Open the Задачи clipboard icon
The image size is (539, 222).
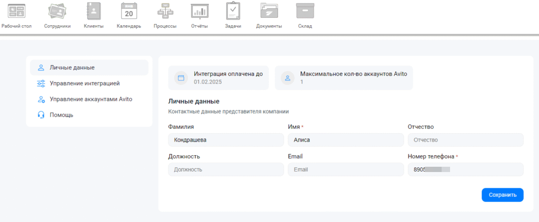click(x=233, y=11)
